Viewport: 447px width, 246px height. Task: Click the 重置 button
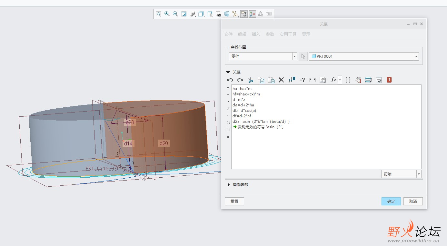click(x=234, y=201)
